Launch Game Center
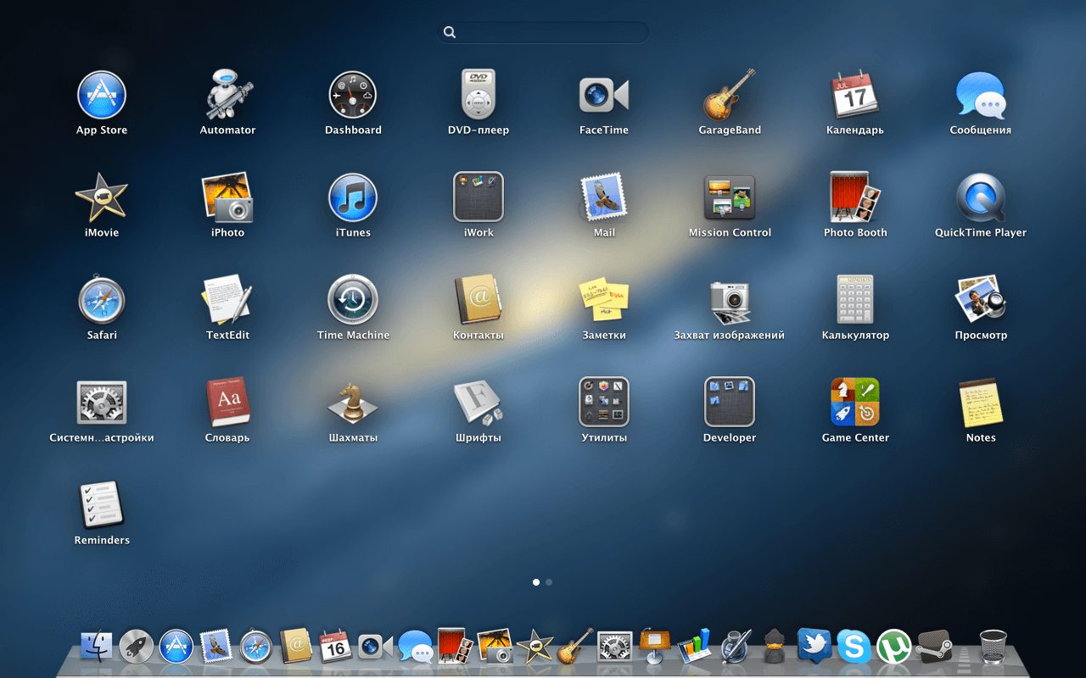Screen dimensions: 1086x678 coord(855,403)
